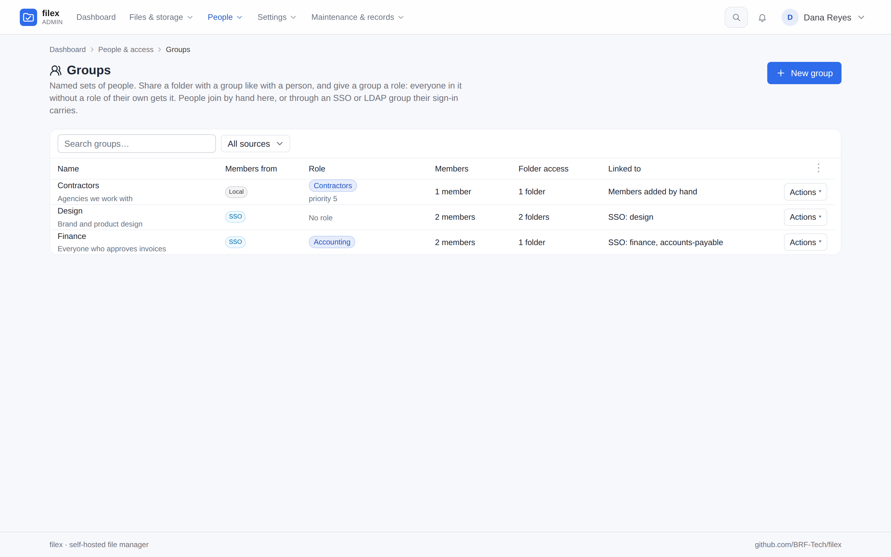Click the SSO badge in Design row

pyautogui.click(x=235, y=217)
